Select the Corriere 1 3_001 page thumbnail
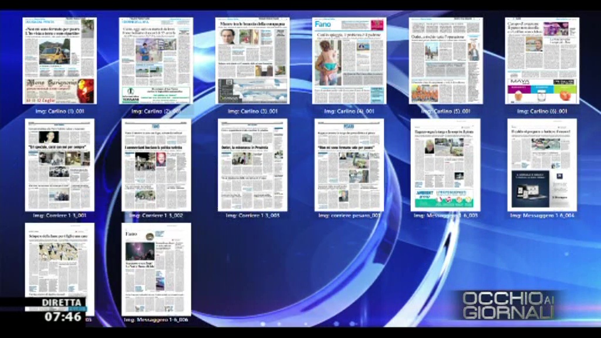This screenshot has height=338, width=601. click(59, 165)
